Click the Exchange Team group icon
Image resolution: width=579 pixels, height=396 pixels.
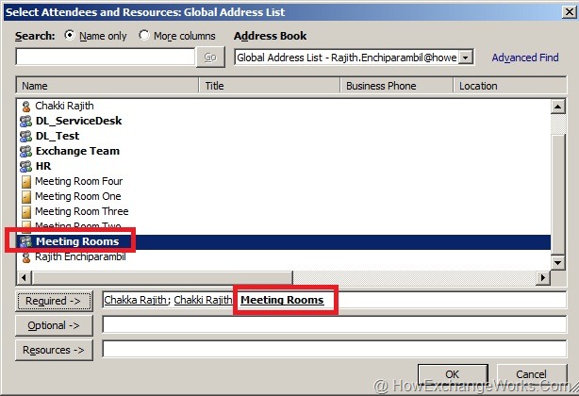[25, 151]
